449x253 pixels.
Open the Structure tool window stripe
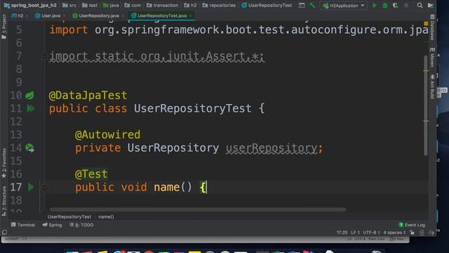4,202
